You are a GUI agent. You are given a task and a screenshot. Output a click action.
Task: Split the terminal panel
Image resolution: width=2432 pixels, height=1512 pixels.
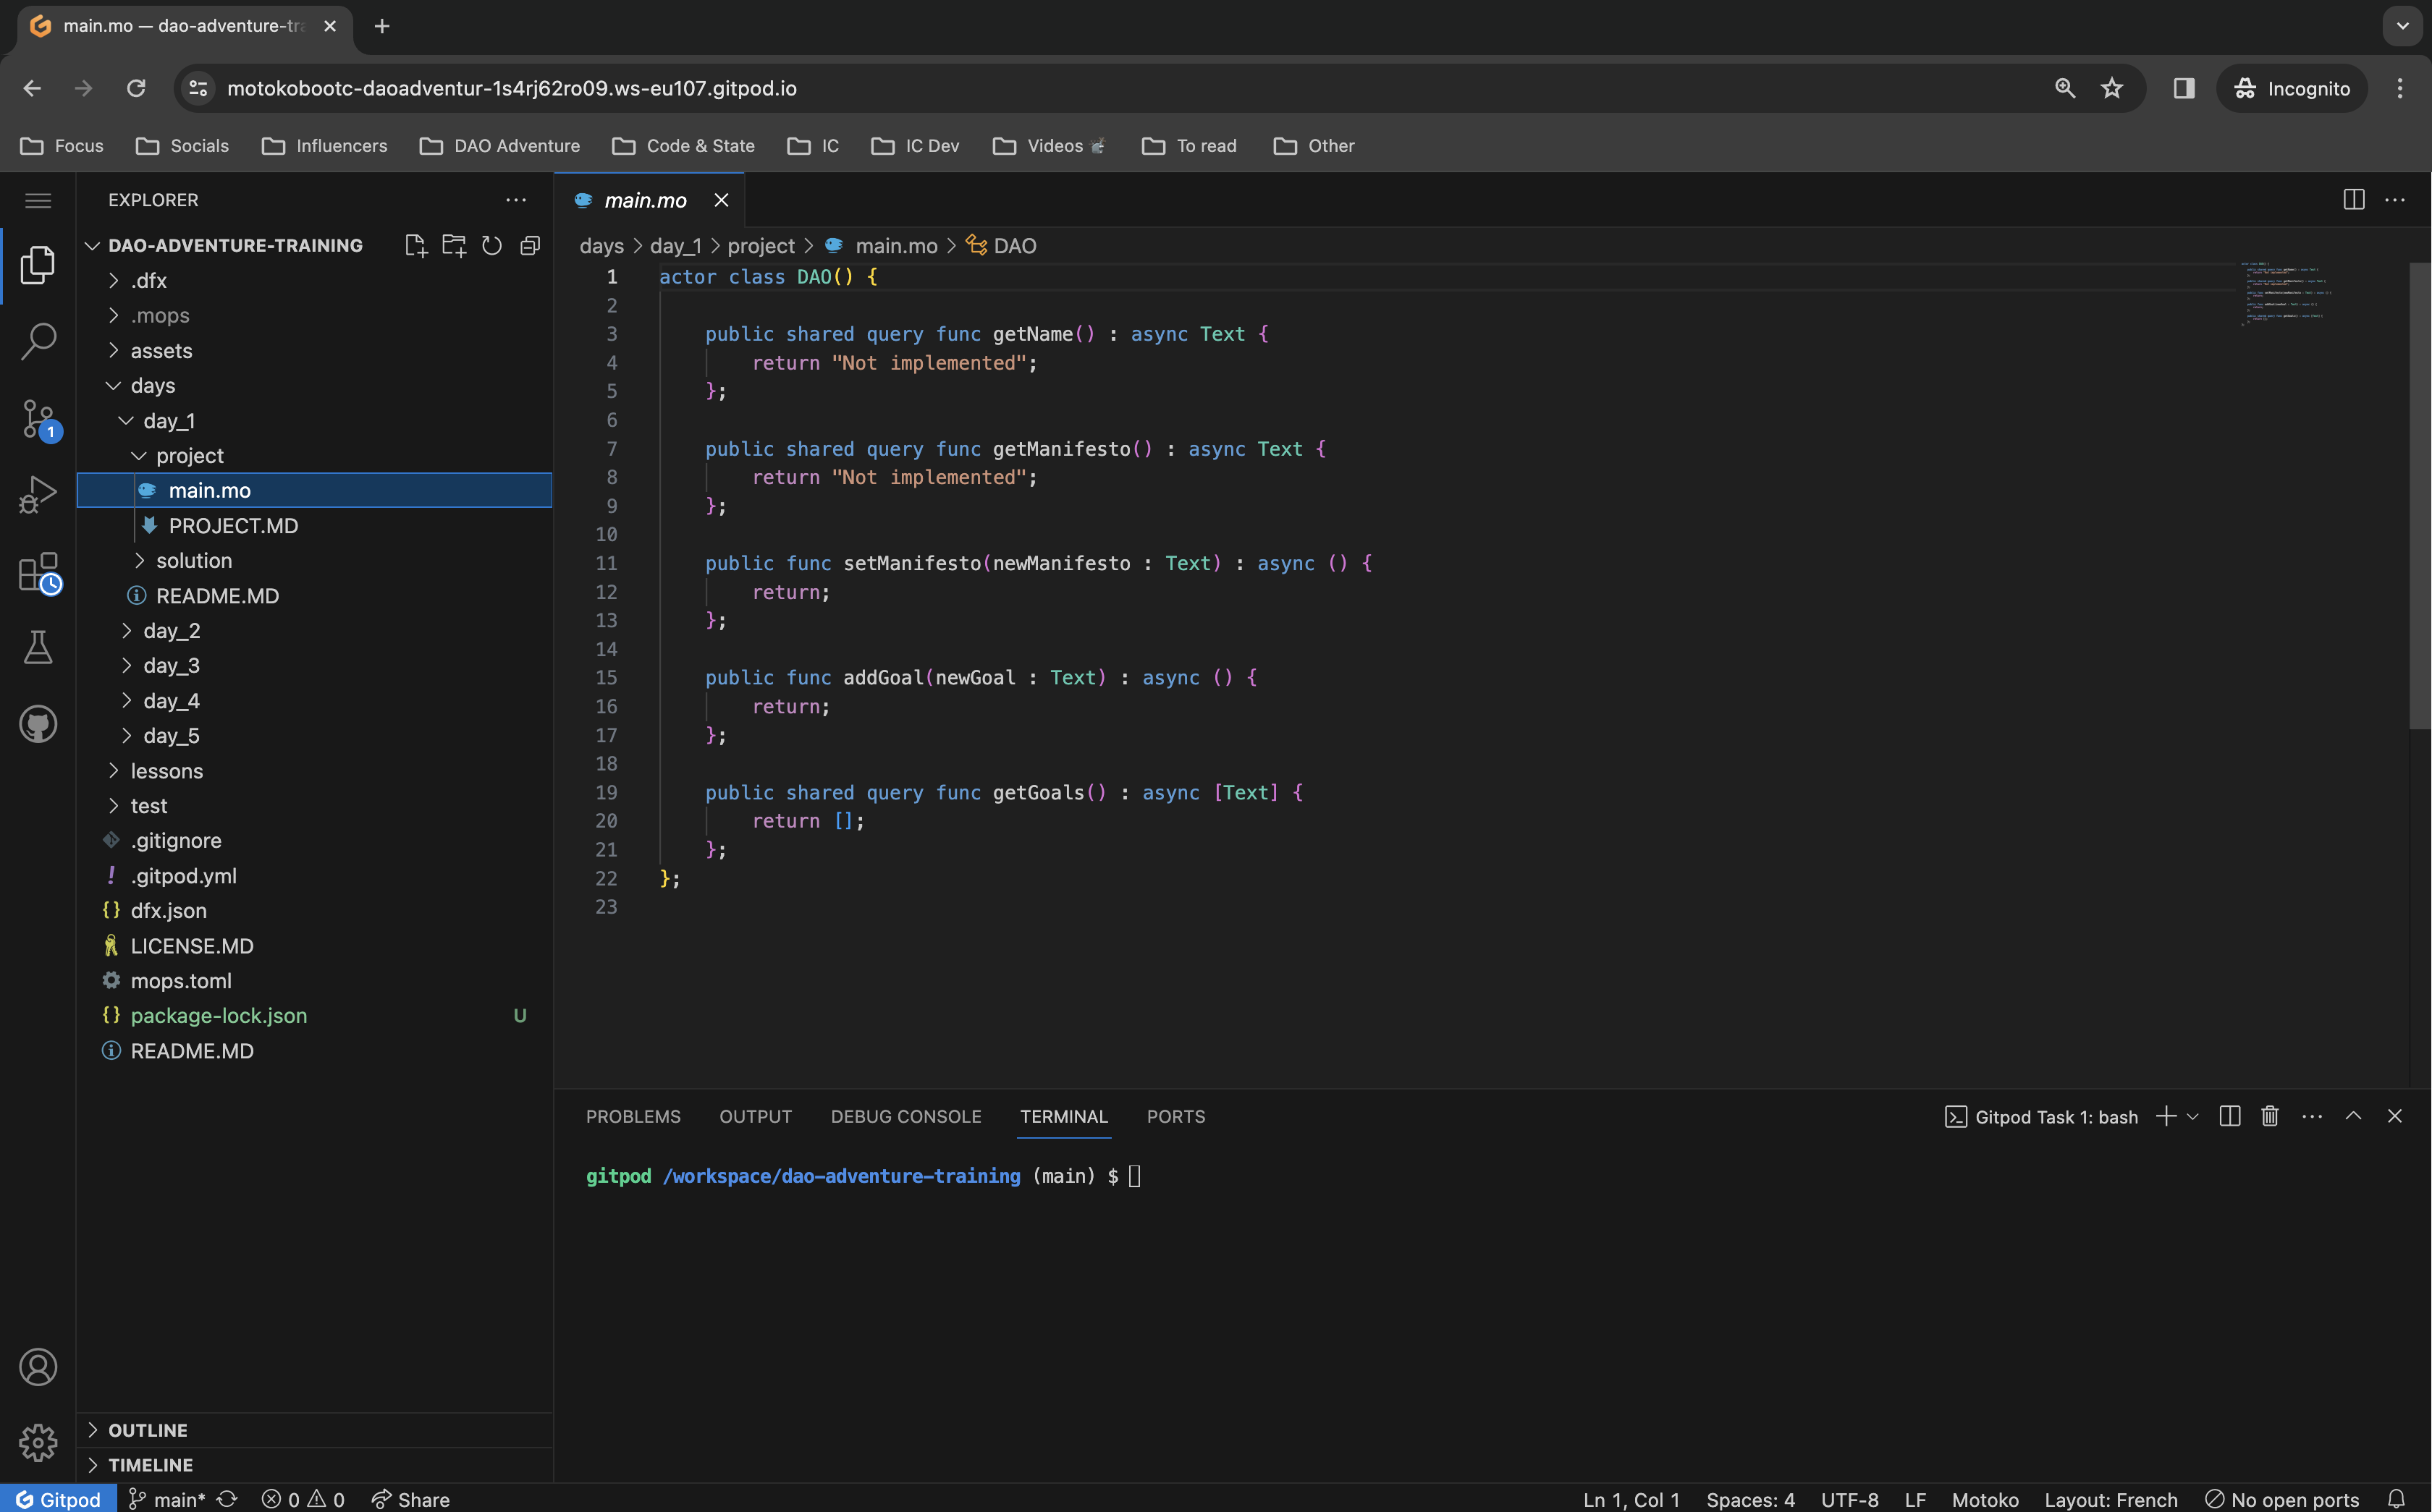[2230, 1116]
